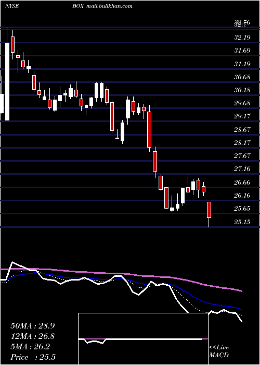Image resolution: width=260 pixels, height=365 pixels.
Task: Click the 12MA : 26.8 reading
Action: click(33, 336)
